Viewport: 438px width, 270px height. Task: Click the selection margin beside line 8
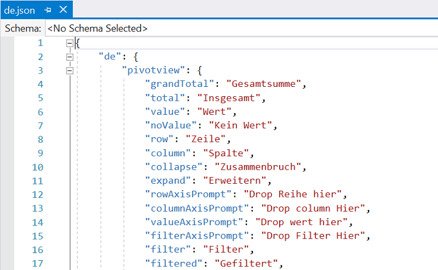pyautogui.click(x=7, y=139)
